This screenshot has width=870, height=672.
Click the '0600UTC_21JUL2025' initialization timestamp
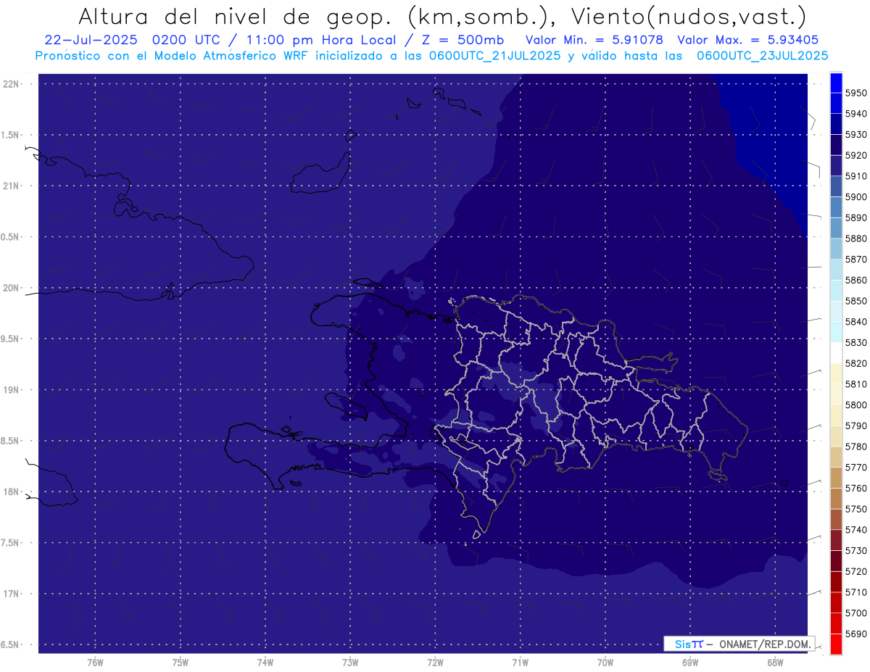pyautogui.click(x=494, y=56)
